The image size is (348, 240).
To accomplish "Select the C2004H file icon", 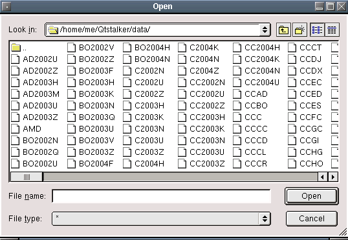I will coord(127,164).
